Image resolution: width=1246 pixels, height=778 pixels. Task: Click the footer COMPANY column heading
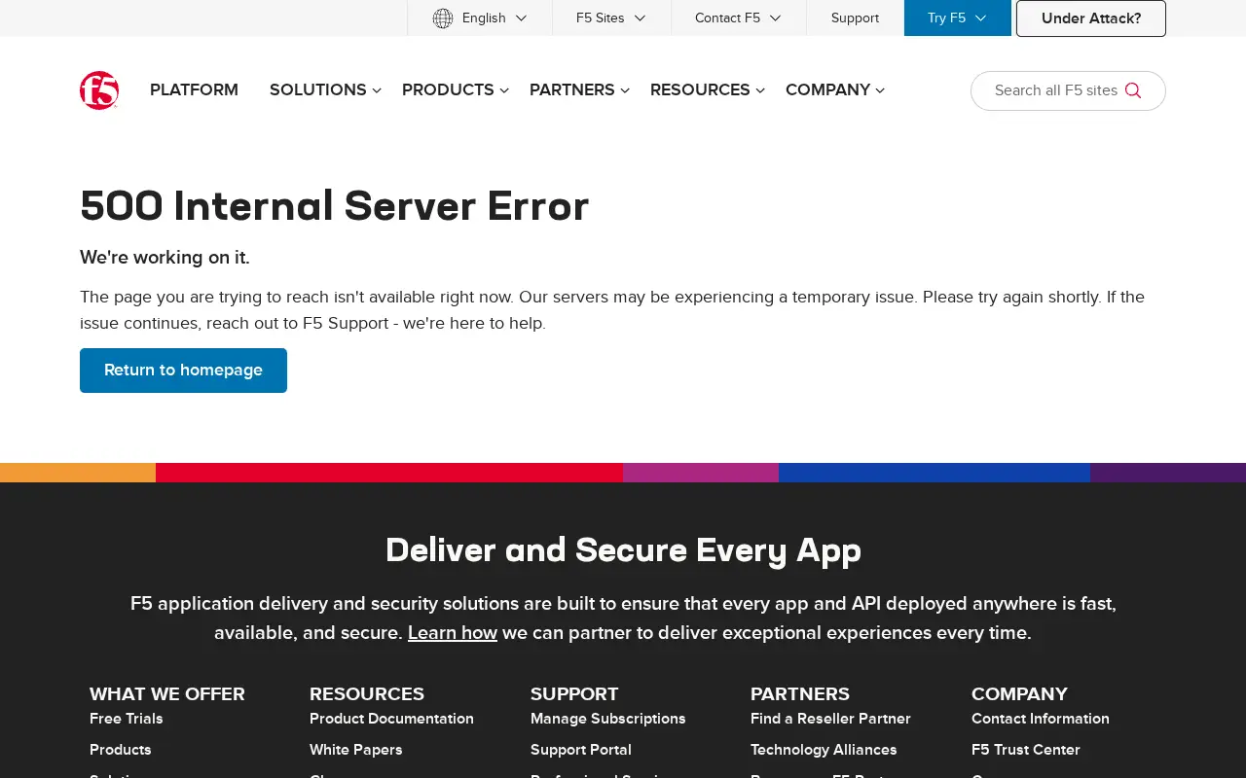pyautogui.click(x=1019, y=694)
